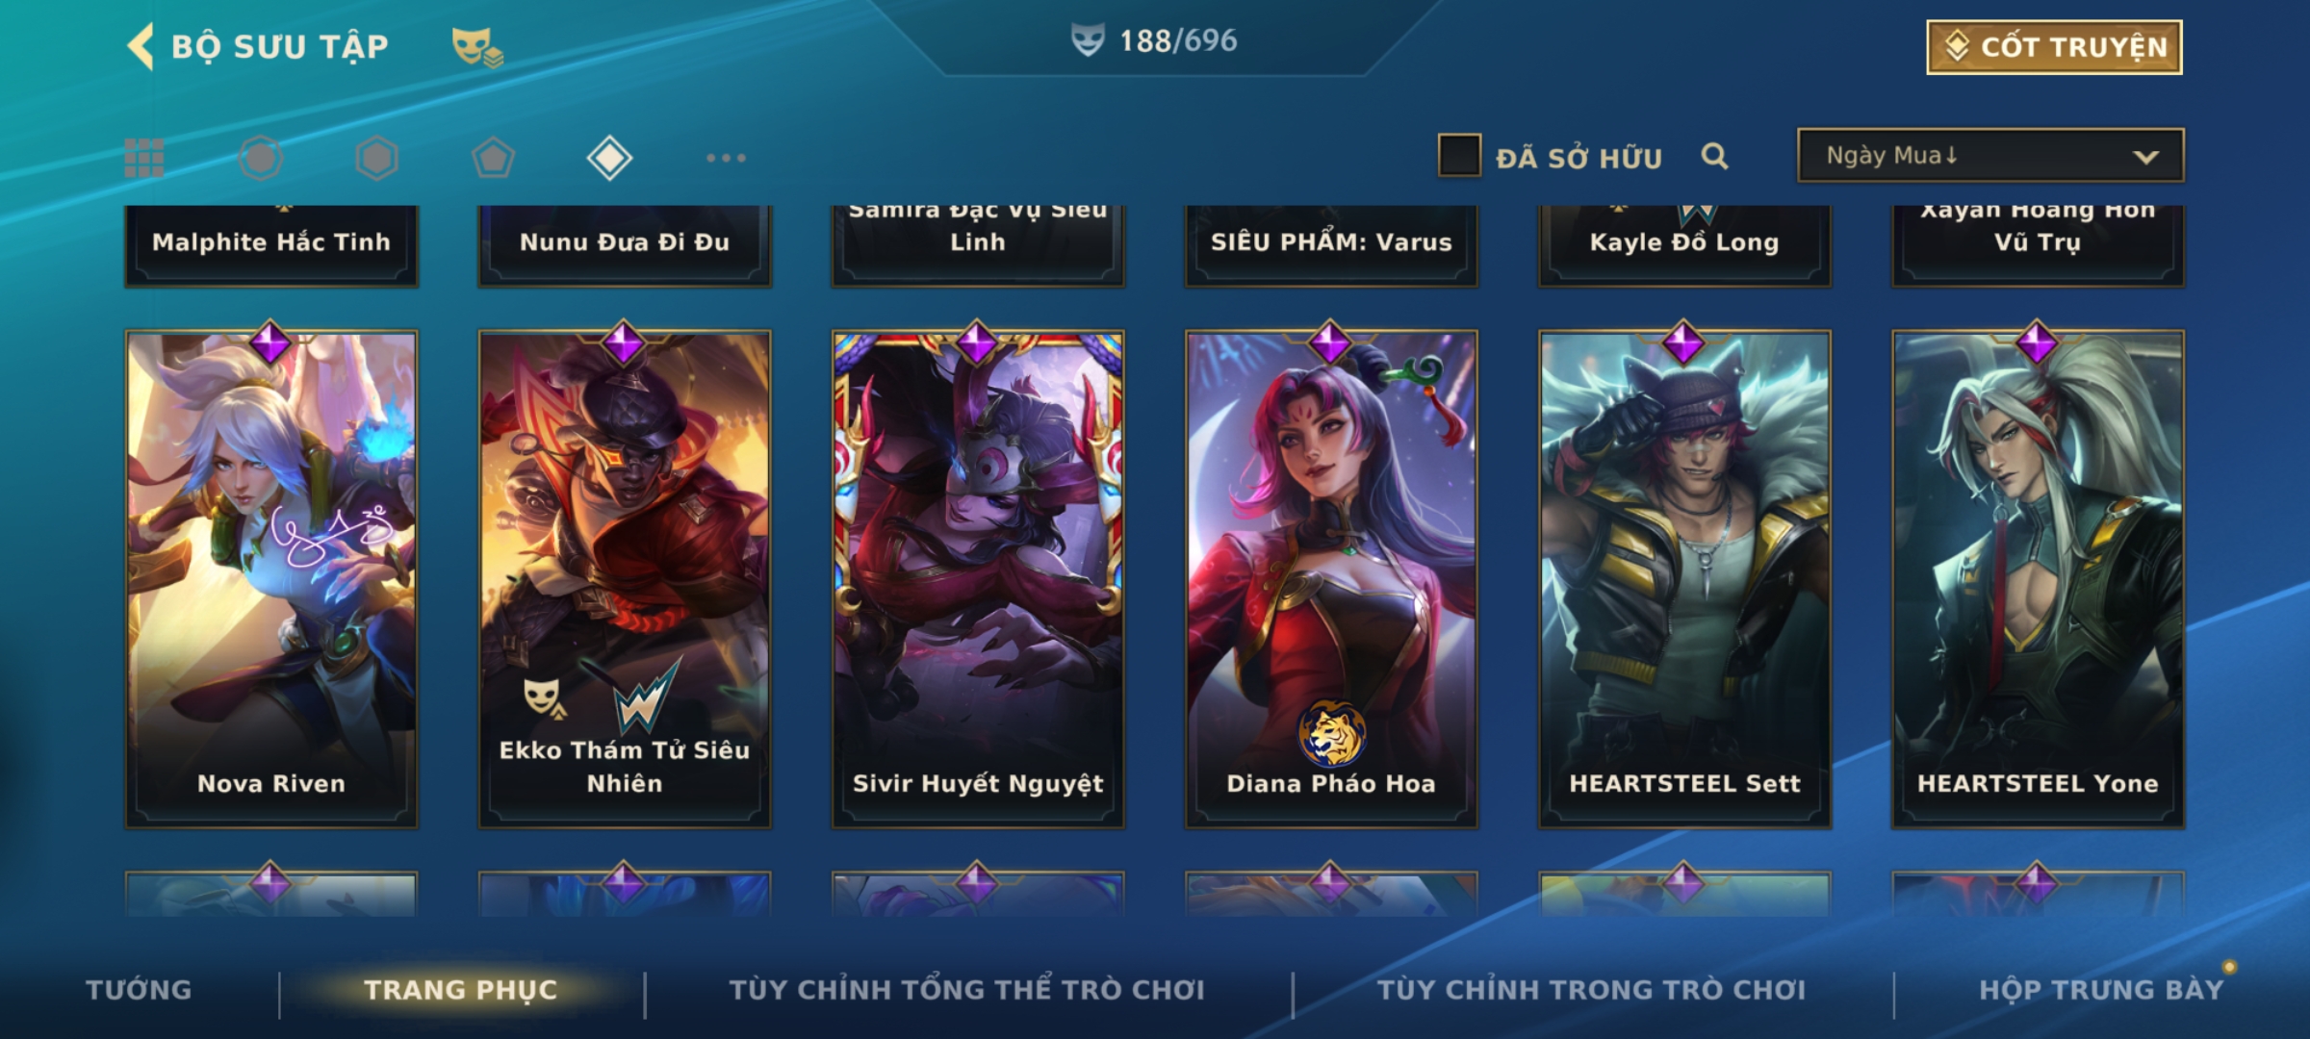Viewport: 2310px width, 1039px height.
Task: Filter skins by the hexagon rarity icon
Action: (376, 158)
